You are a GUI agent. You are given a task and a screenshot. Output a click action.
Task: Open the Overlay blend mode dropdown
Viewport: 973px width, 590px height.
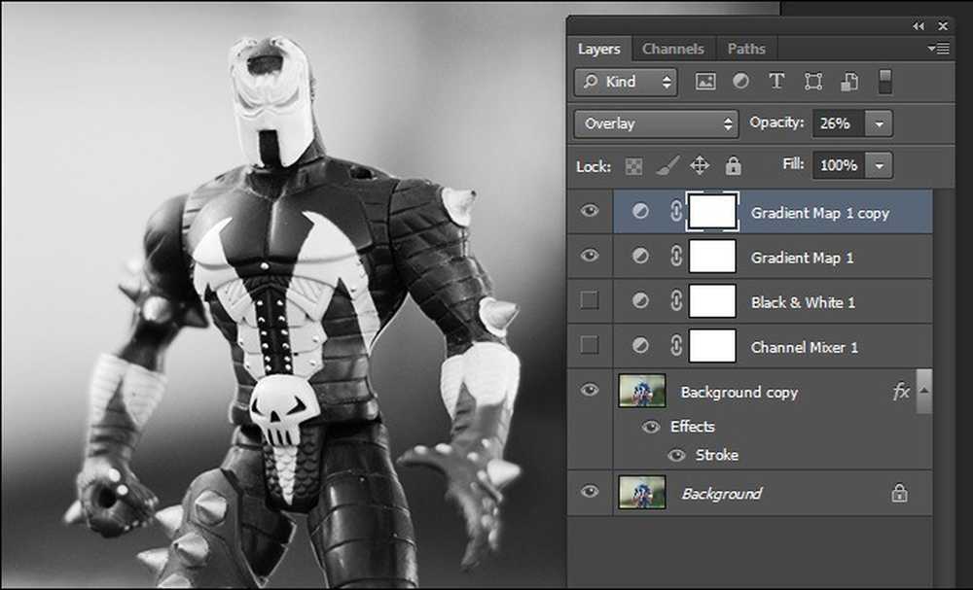point(657,124)
